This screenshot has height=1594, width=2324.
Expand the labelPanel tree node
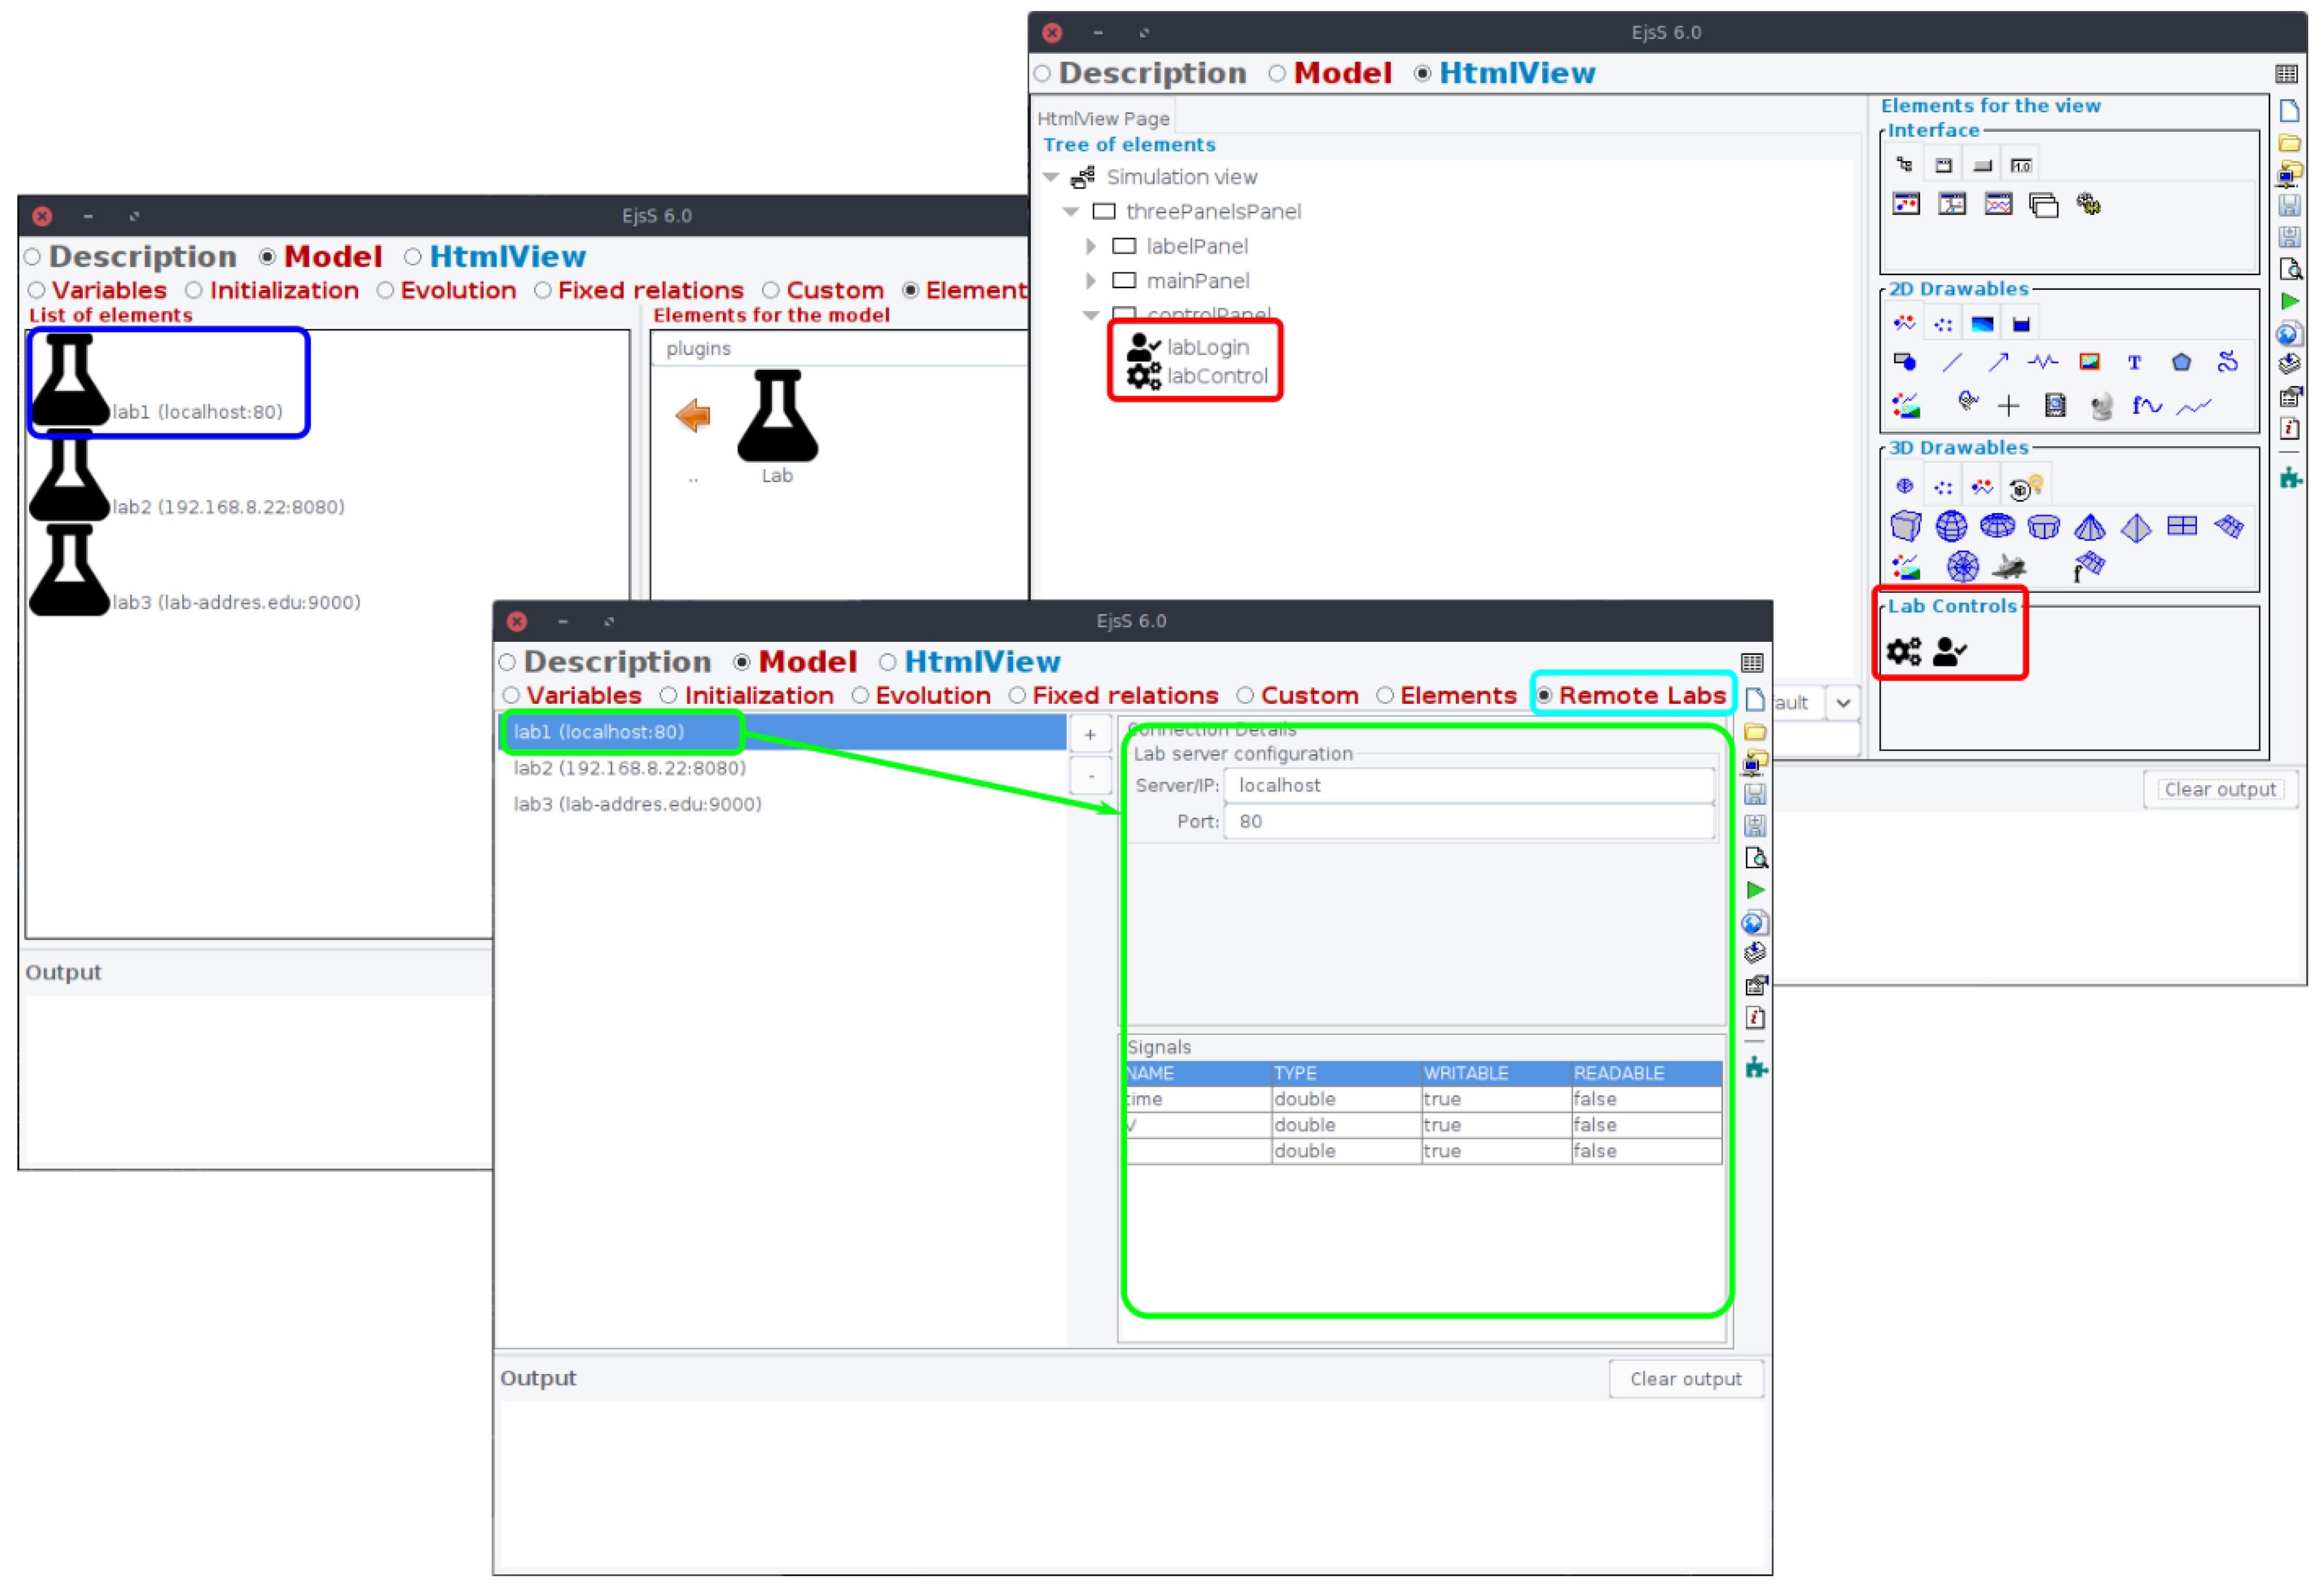click(x=1091, y=246)
